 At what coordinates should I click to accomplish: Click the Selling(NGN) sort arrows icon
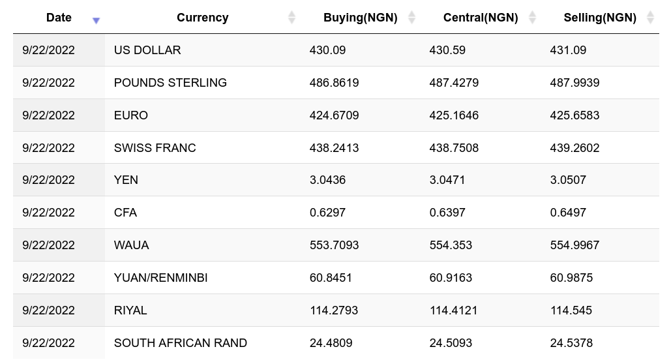tap(649, 18)
